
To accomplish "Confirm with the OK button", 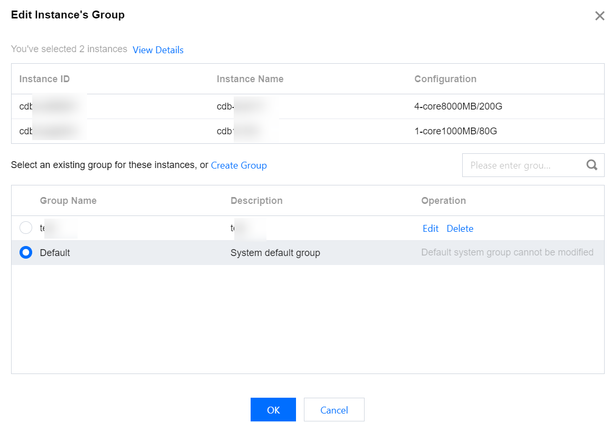I will [273, 410].
